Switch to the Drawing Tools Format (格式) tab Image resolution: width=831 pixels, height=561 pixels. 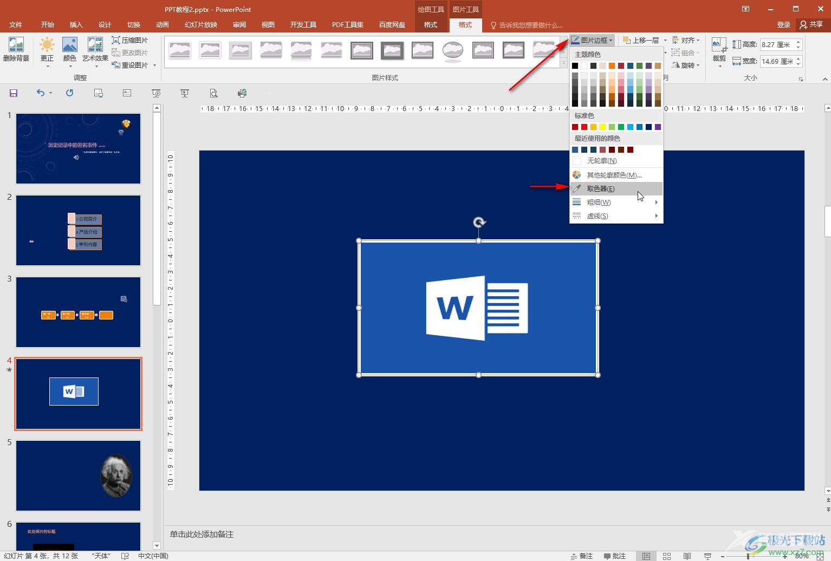[x=431, y=25]
